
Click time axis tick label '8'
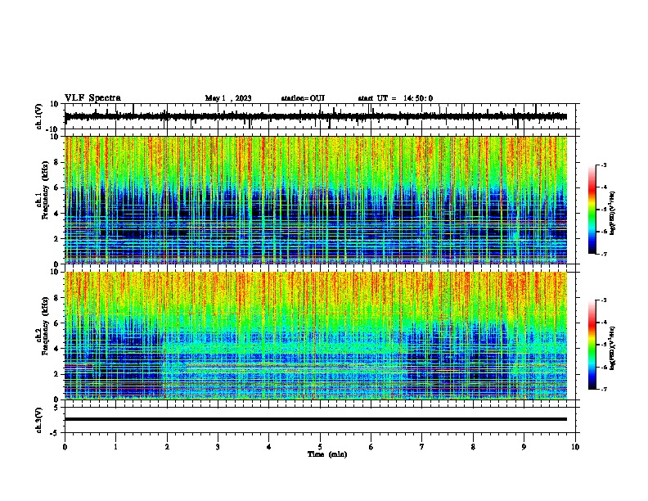tap(473, 447)
